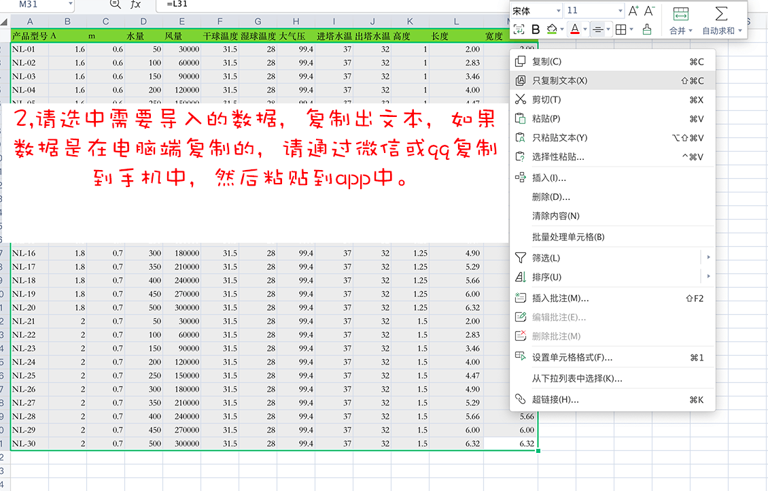The height and width of the screenshot is (491, 768).
Task: Click the icon beside 选择性粘贴...
Action: click(x=520, y=157)
